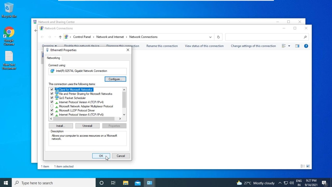Open Mail app from taskbar
Screen dimensions: 332x187
[138, 183]
